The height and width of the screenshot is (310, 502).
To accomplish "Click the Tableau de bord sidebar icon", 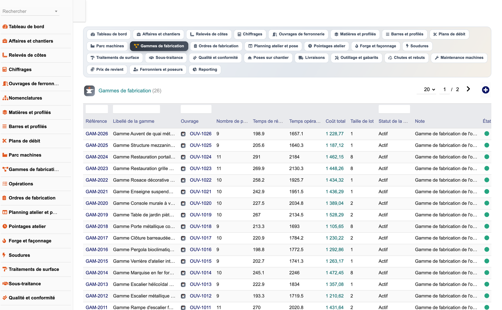I will (x=5, y=27).
